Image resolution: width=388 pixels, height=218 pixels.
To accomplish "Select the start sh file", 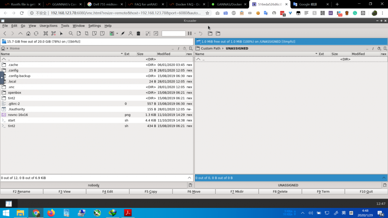I will [97, 120].
